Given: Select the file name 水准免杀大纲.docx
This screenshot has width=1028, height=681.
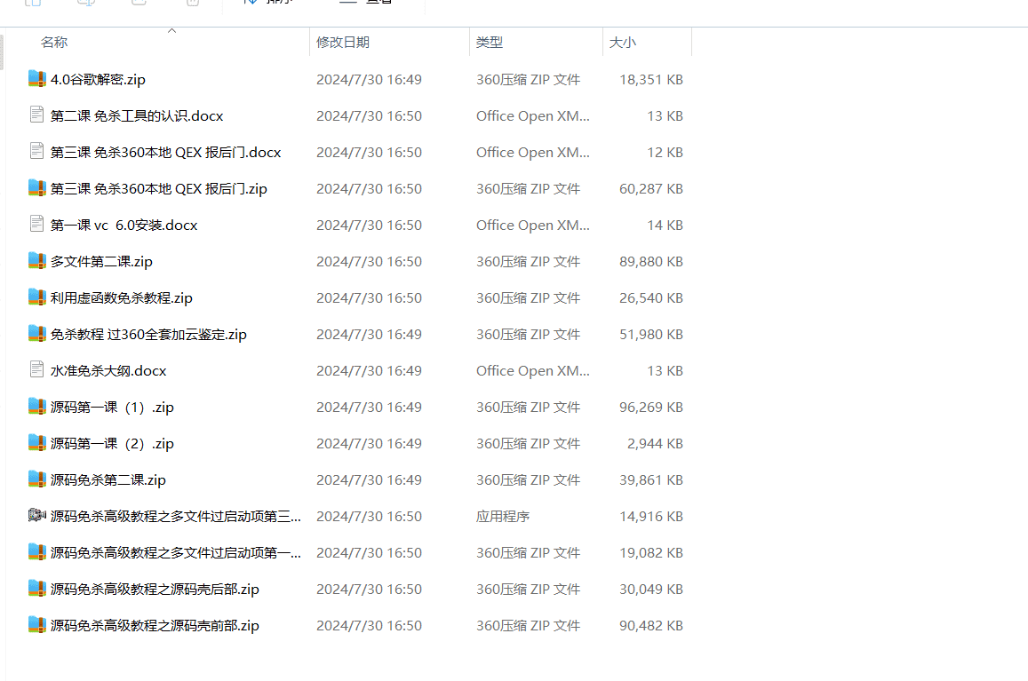Looking at the screenshot, I should click(x=108, y=370).
